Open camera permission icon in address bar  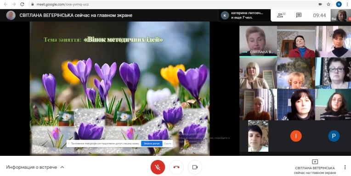click(320, 4)
